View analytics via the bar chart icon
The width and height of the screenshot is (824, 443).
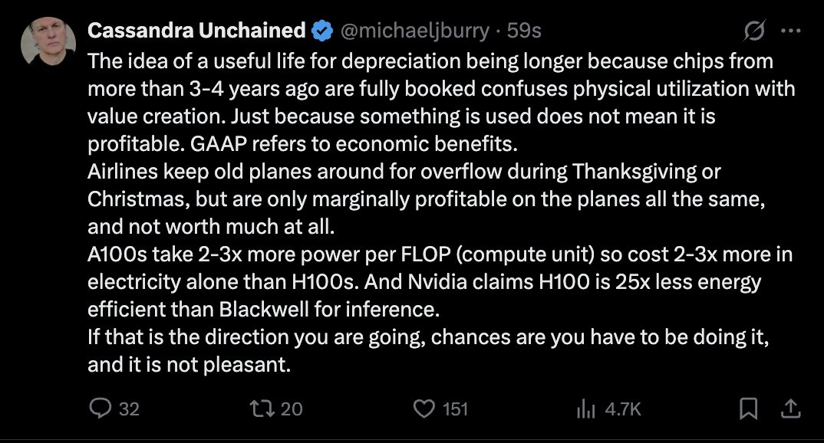click(586, 410)
